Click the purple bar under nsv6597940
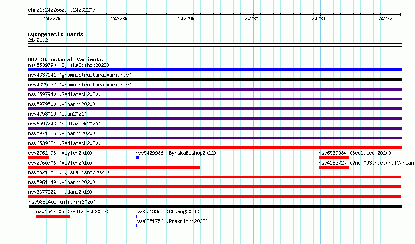Screen dimensions: 415x244 pyautogui.click(x=214, y=99)
